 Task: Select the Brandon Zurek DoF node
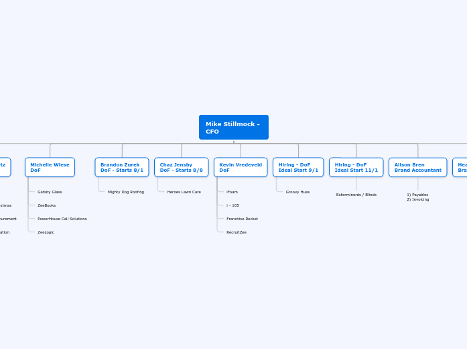122,167
